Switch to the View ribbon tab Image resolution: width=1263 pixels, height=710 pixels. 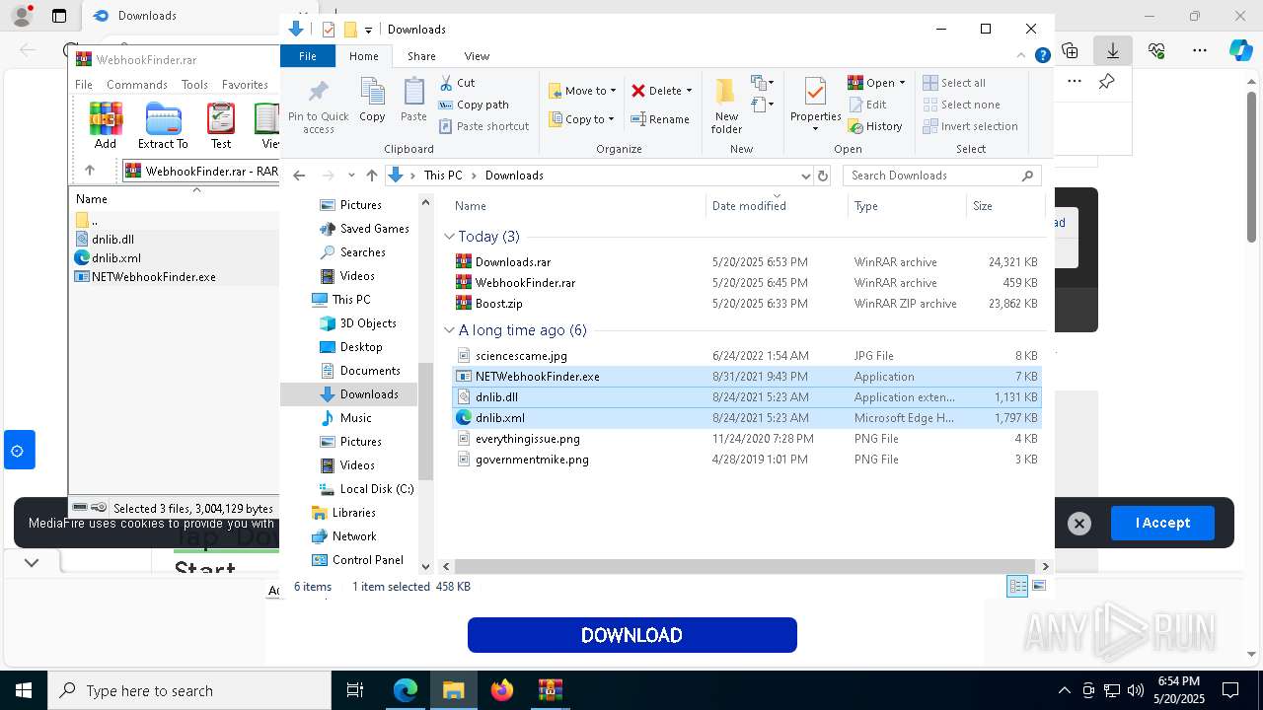point(477,56)
